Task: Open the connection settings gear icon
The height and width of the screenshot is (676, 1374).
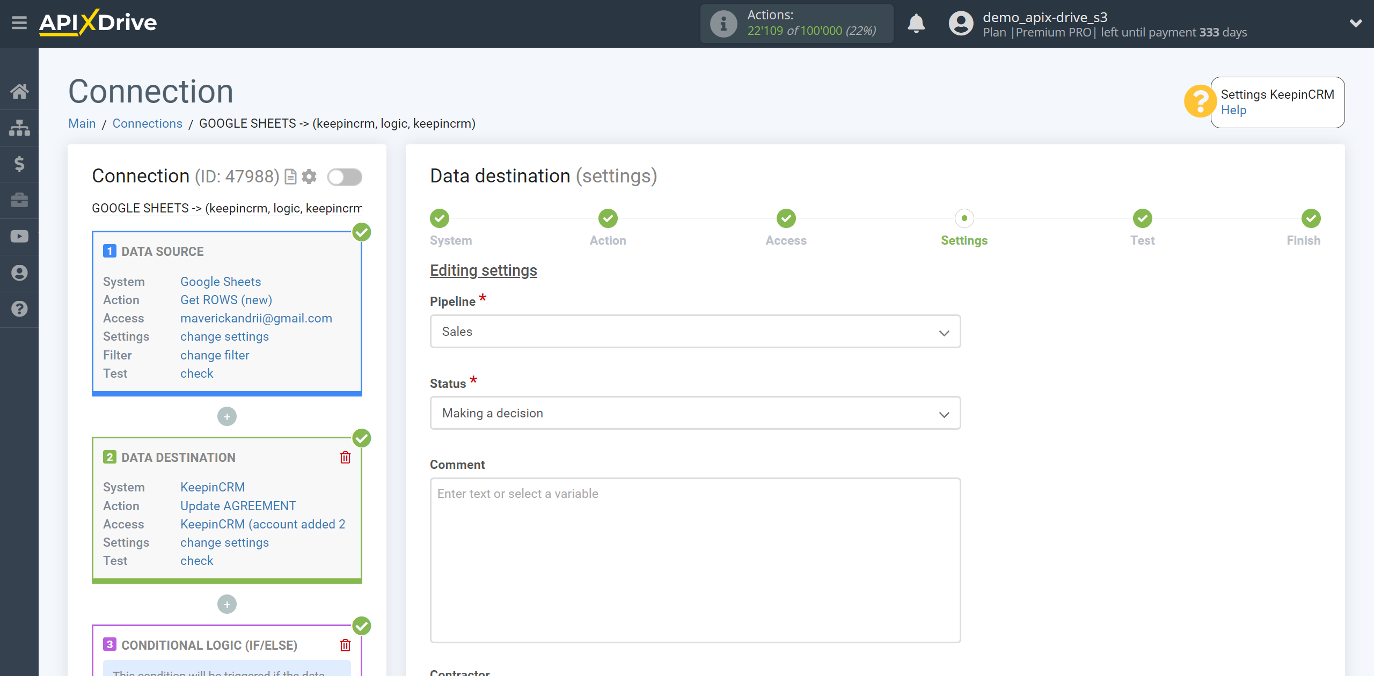Action: [309, 177]
